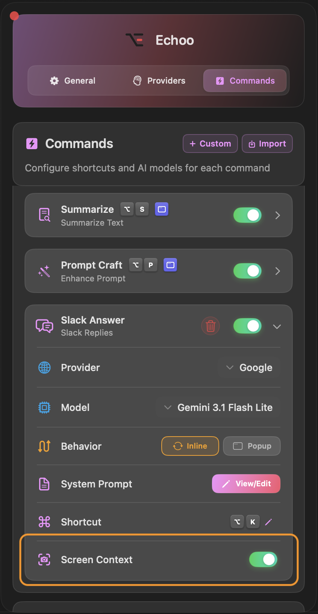This screenshot has height=614, width=318.
Task: Delete the Slack Answer command via trash icon
Action: [x=210, y=326]
